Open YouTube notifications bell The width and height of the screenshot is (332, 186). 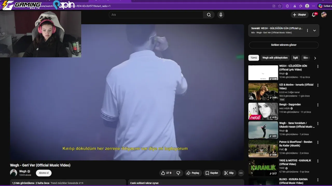coord(314,15)
